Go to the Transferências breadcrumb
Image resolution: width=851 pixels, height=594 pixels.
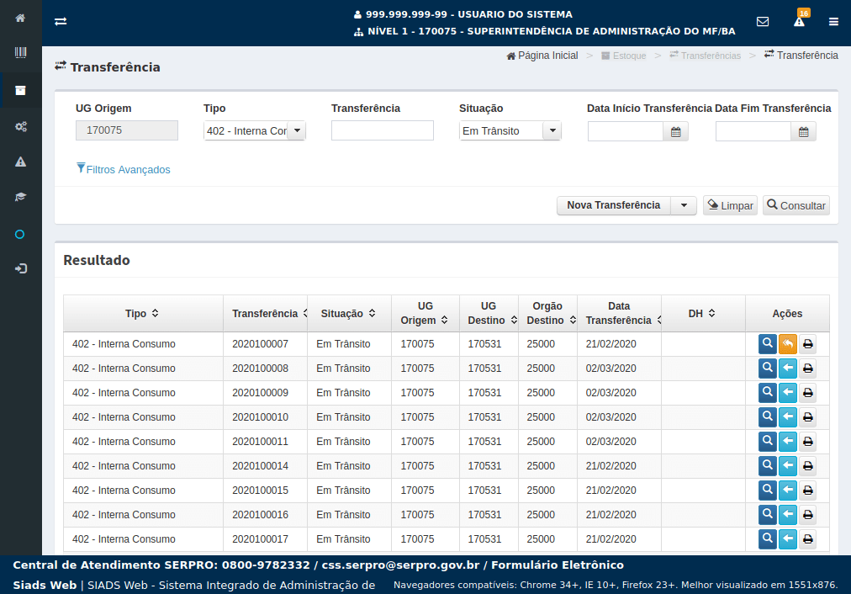pos(705,56)
